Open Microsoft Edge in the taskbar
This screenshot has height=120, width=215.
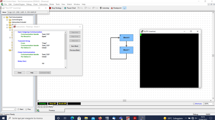(x=72, y=118)
